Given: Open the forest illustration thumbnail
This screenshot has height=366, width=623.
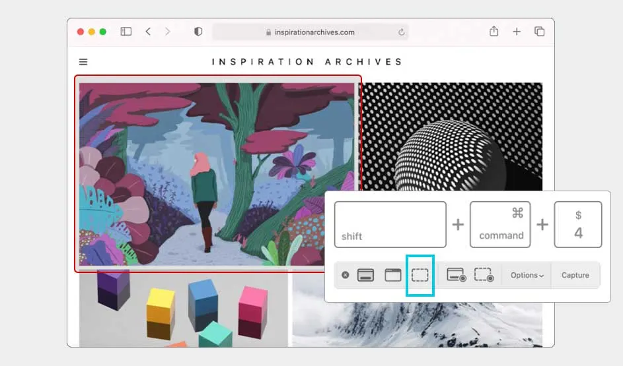Looking at the screenshot, I should [217, 174].
